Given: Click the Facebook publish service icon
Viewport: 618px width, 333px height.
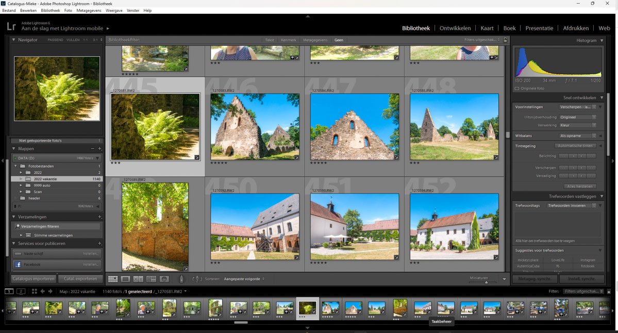Looking at the screenshot, I should pyautogui.click(x=18, y=265).
